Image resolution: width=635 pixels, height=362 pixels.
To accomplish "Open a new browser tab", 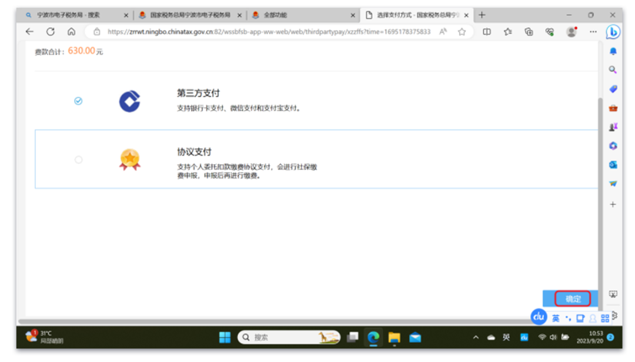I will point(482,15).
